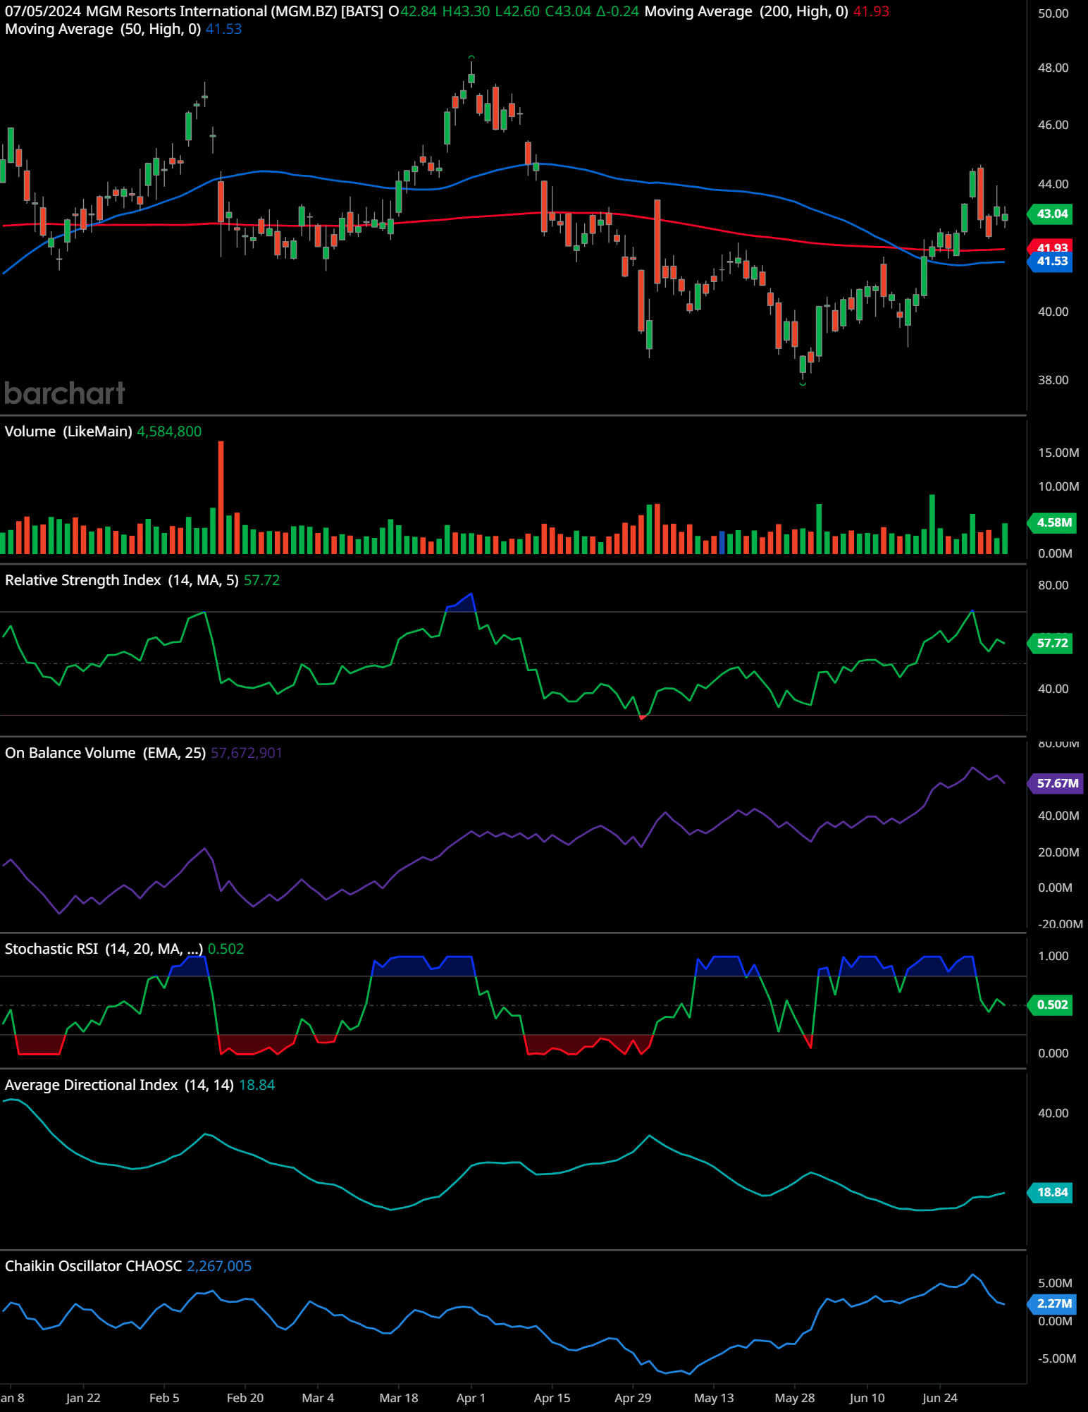Click the 4.58M volume value tag
Image resolution: width=1088 pixels, height=1412 pixels.
[x=1053, y=522]
